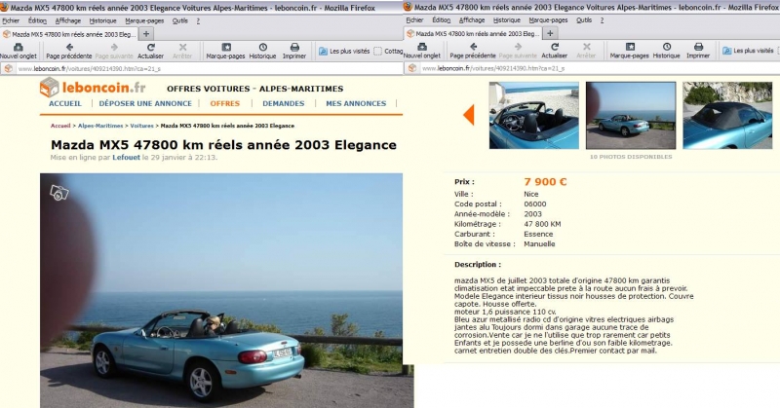Go to ACCUEIL navigation link

pyautogui.click(x=65, y=103)
